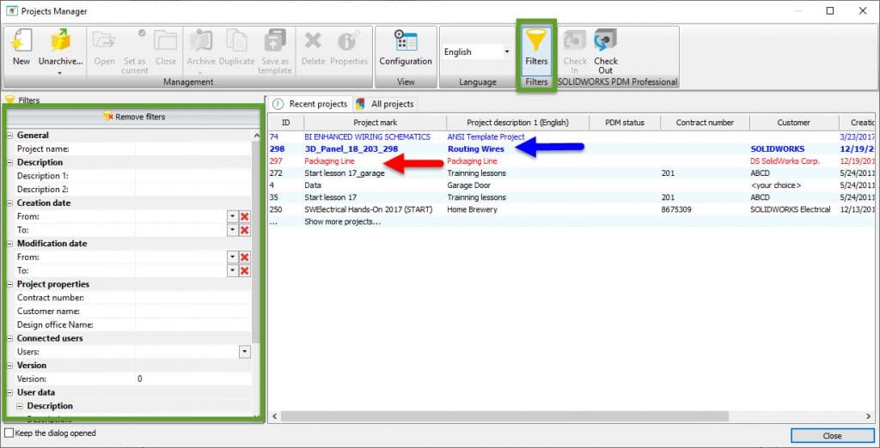880x448 pixels.
Task: Collapse the General filter section
Action: pos(9,136)
